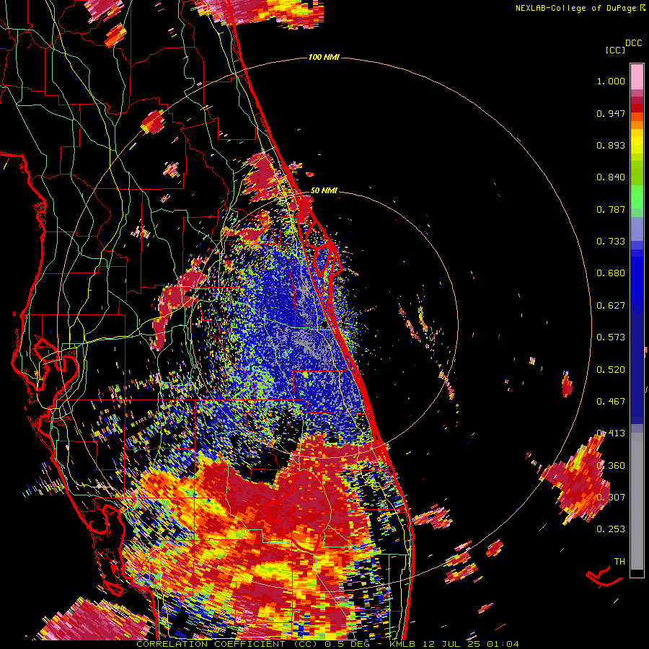Select the 0.573 color scale value
The height and width of the screenshot is (649, 649).
[x=611, y=337]
